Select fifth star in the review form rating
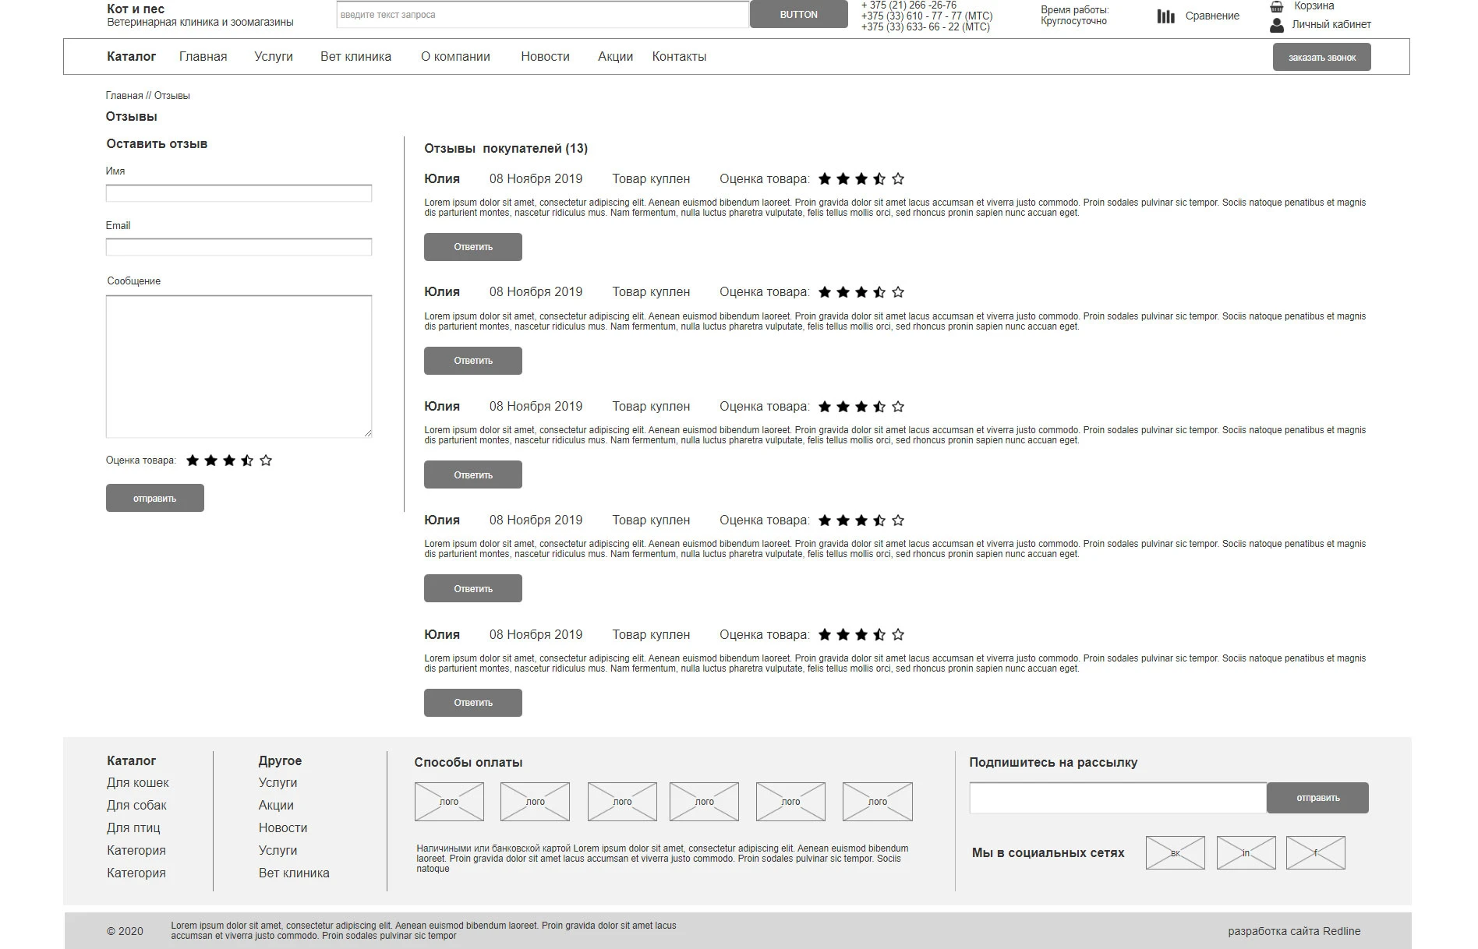This screenshot has height=949, width=1478. tap(266, 460)
